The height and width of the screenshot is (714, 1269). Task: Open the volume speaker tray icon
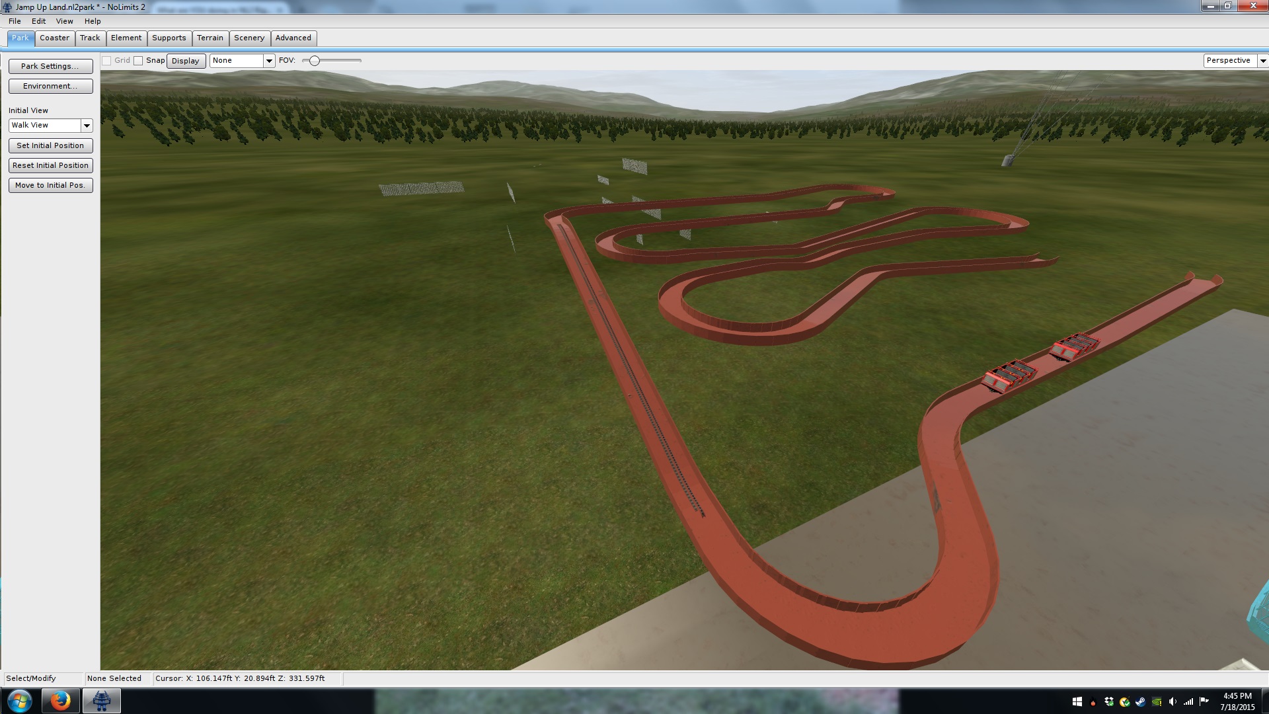click(x=1172, y=701)
